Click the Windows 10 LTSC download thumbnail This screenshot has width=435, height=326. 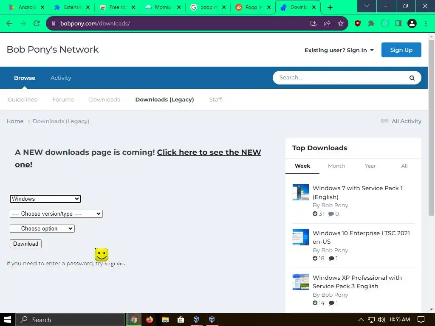tap(300, 237)
